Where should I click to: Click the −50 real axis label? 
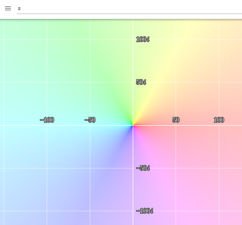click(90, 120)
